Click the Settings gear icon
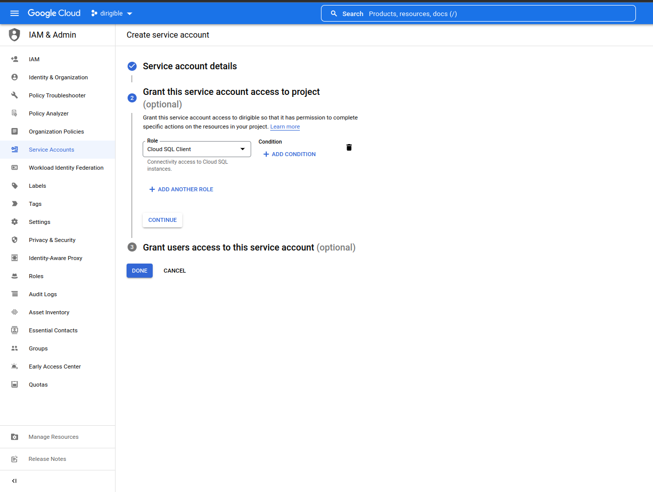Screen dimensions: 653x492 (15, 222)
